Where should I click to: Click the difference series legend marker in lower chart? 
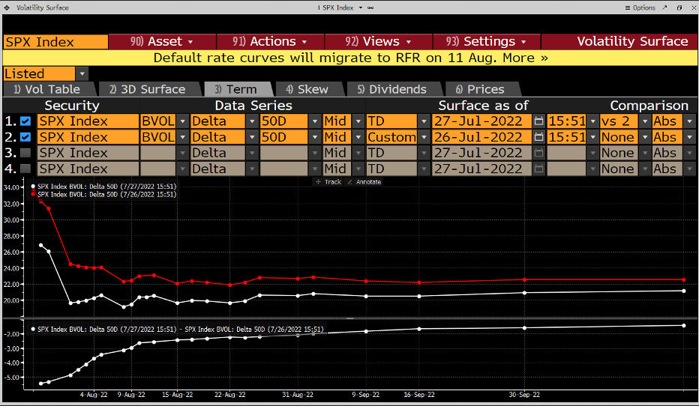(x=34, y=330)
